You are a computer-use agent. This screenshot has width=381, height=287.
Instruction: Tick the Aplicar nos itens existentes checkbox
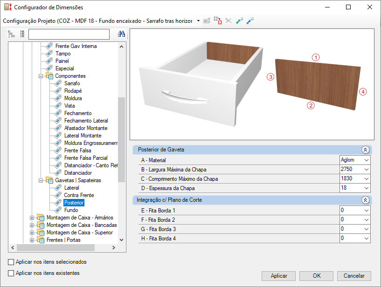[11, 273]
